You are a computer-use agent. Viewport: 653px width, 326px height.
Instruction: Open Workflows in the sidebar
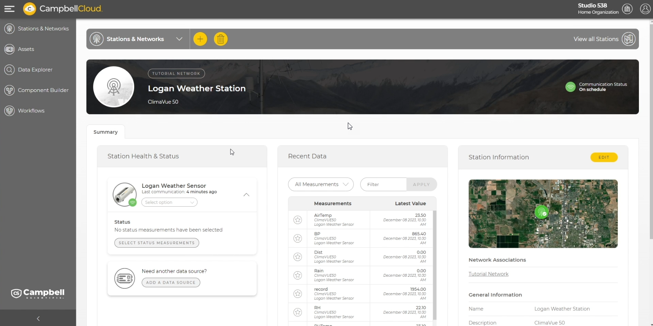(x=31, y=111)
